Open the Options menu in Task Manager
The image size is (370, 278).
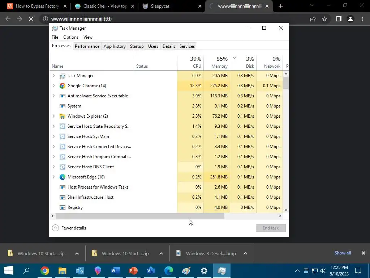[x=71, y=37]
